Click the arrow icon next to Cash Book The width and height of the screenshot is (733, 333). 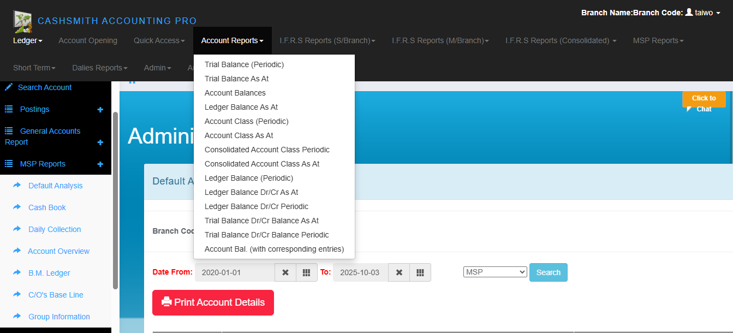click(17, 207)
